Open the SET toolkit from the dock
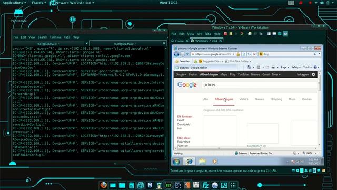 [x=168, y=185]
